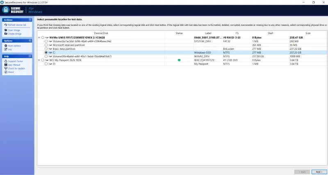
Task: Click the drive icon beside D:
Action: tap(50, 64)
